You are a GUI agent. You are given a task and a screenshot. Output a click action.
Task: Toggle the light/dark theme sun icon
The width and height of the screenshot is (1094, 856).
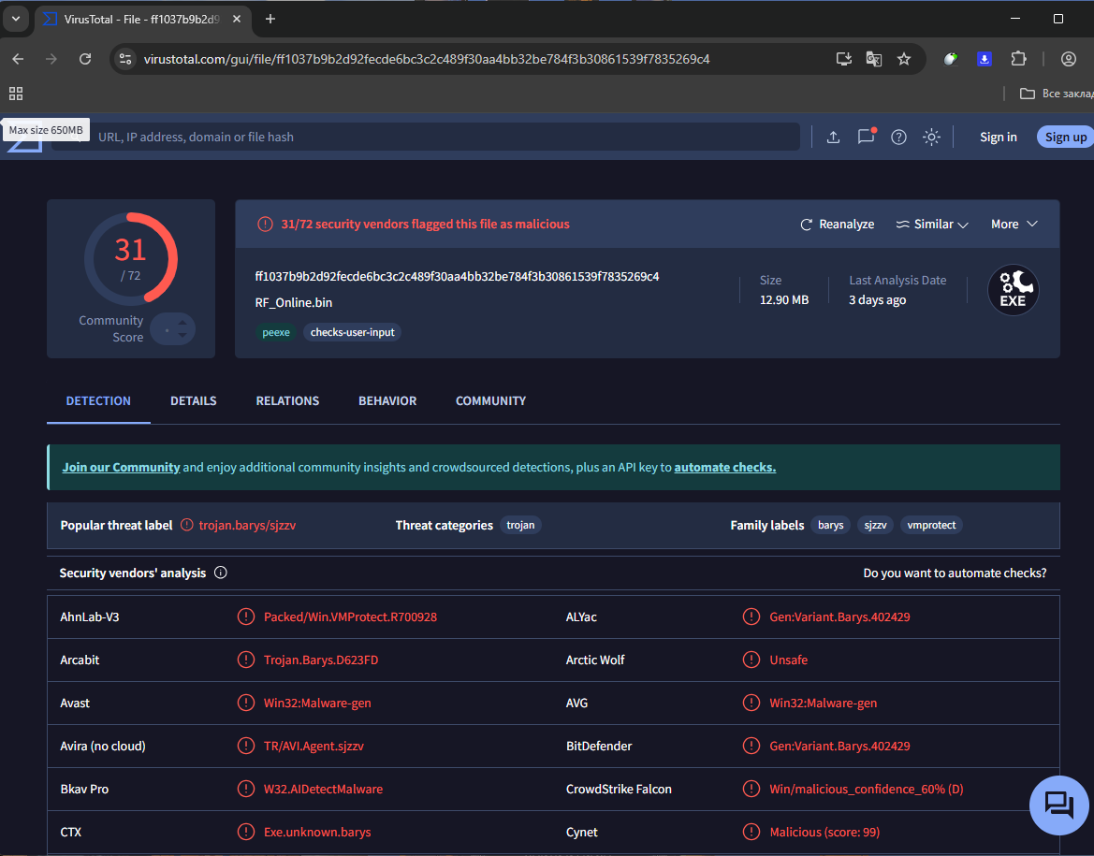tap(931, 138)
